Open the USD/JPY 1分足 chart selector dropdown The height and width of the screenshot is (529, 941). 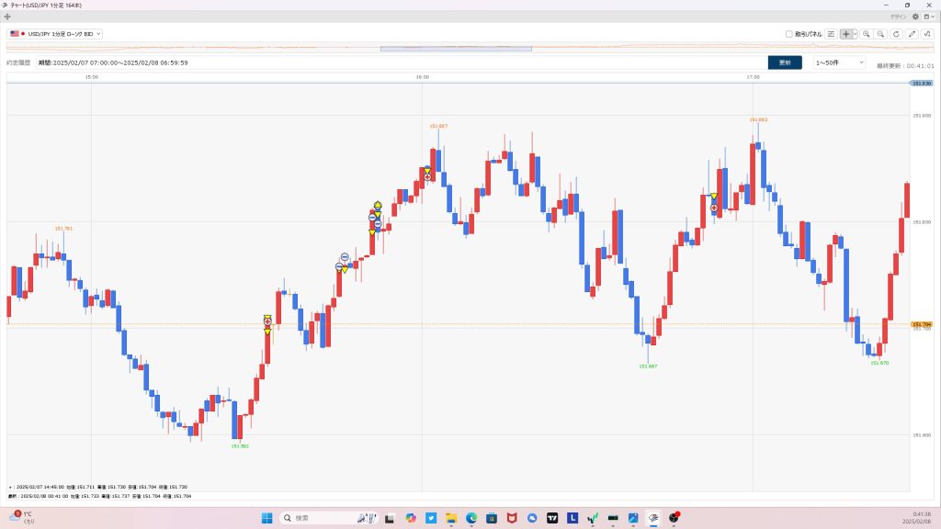(x=55, y=34)
